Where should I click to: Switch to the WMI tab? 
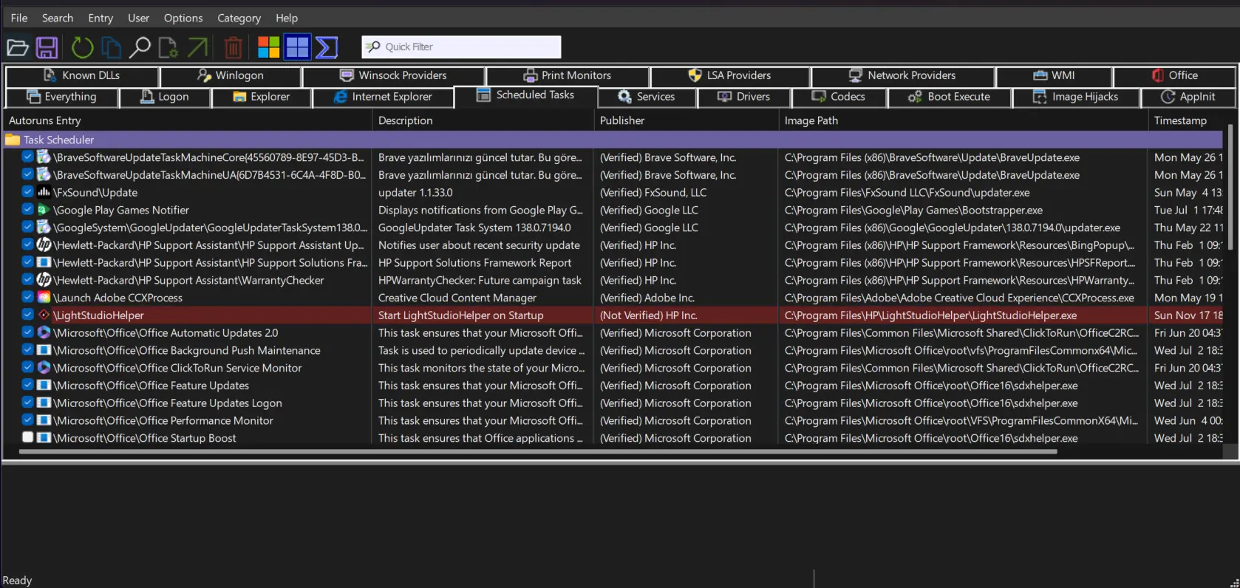click(1053, 75)
